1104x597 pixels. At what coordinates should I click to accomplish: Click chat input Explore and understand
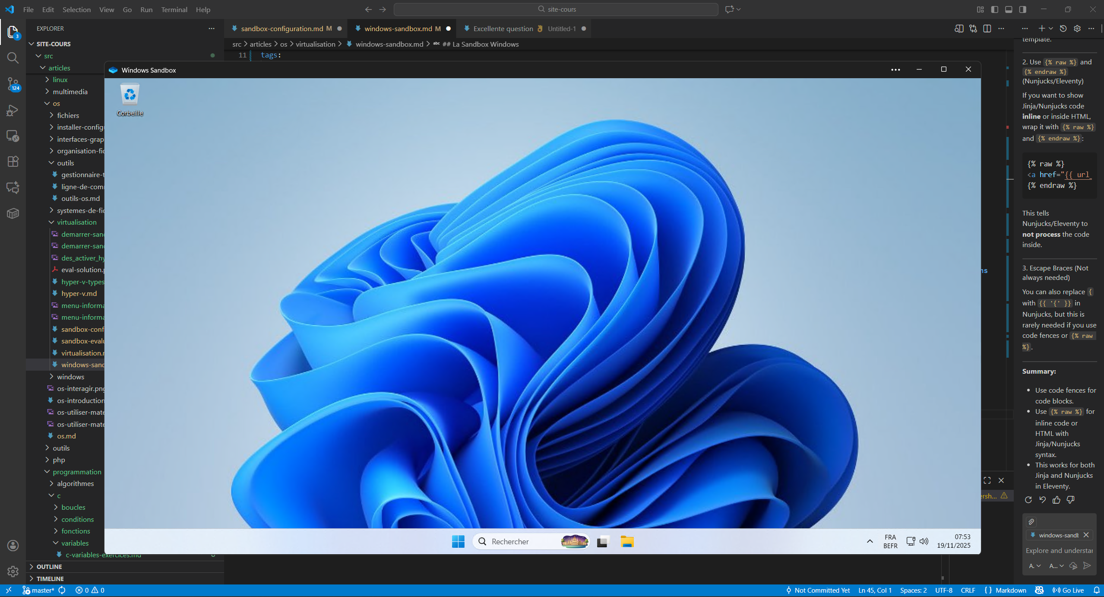(1059, 551)
